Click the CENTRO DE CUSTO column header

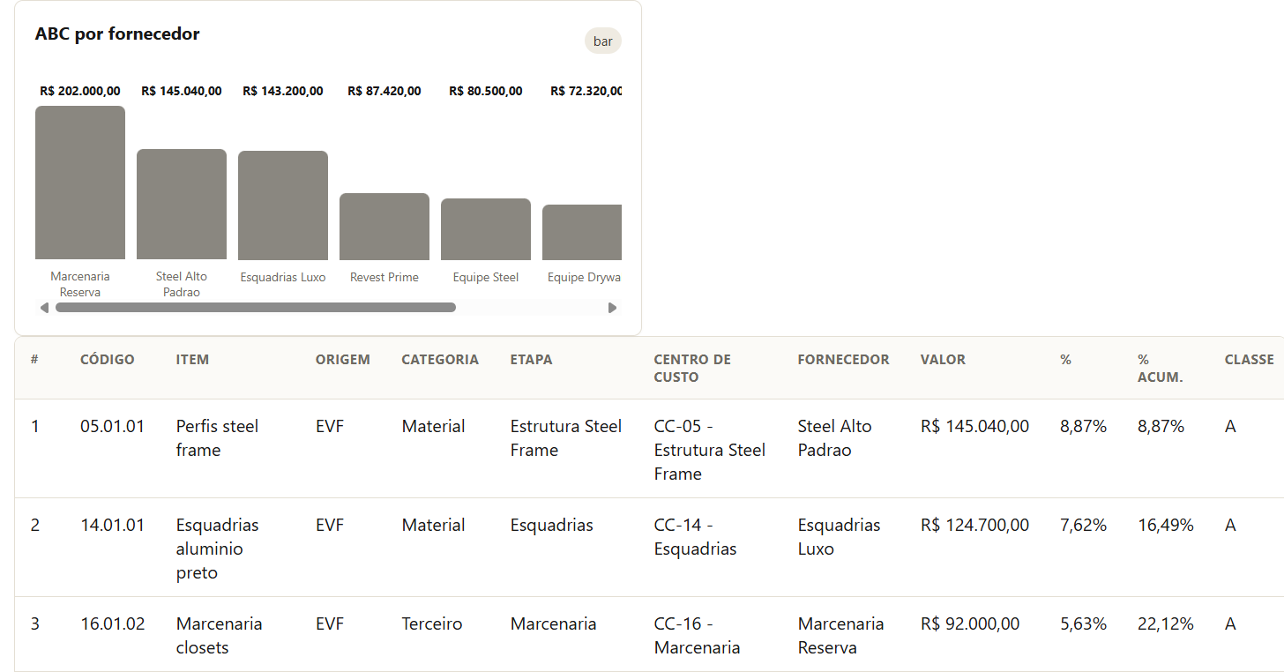[692, 369]
